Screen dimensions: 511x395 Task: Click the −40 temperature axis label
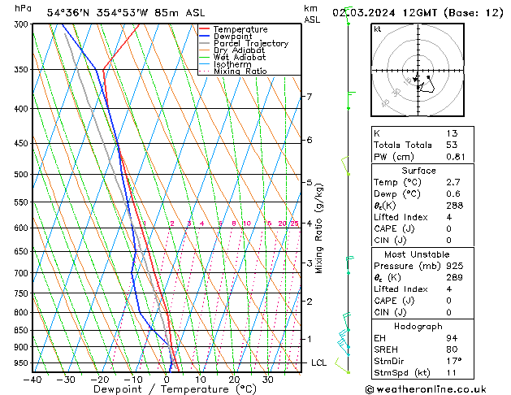click(32, 380)
